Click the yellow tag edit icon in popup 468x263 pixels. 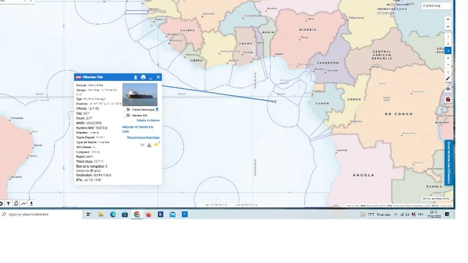pyautogui.click(x=157, y=144)
